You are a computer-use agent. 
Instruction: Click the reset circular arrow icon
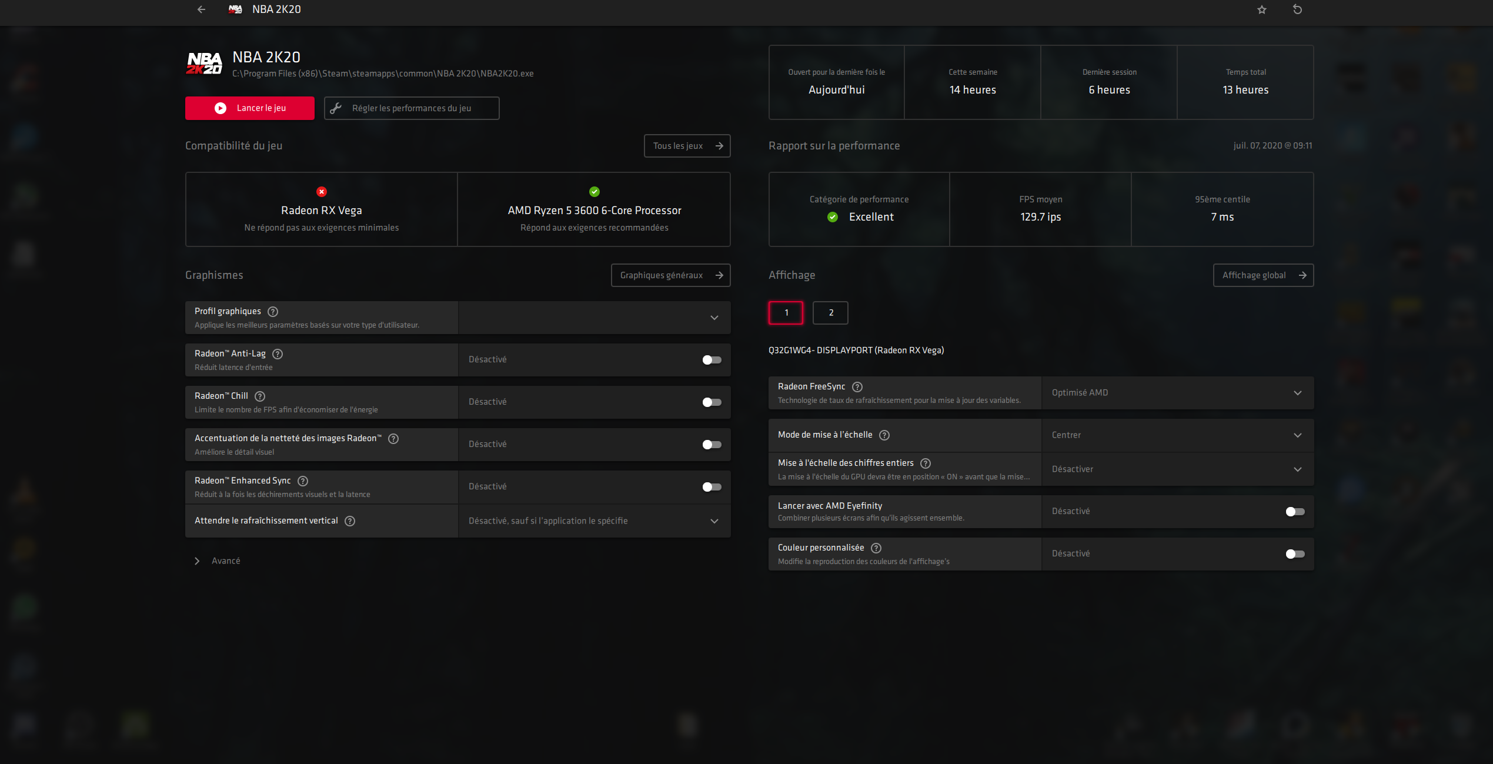tap(1297, 9)
